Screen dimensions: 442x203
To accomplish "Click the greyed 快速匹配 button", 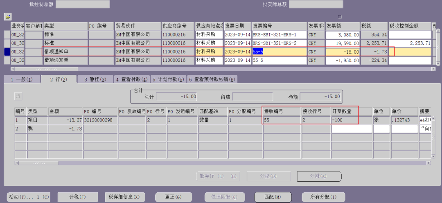I will click(224, 197).
